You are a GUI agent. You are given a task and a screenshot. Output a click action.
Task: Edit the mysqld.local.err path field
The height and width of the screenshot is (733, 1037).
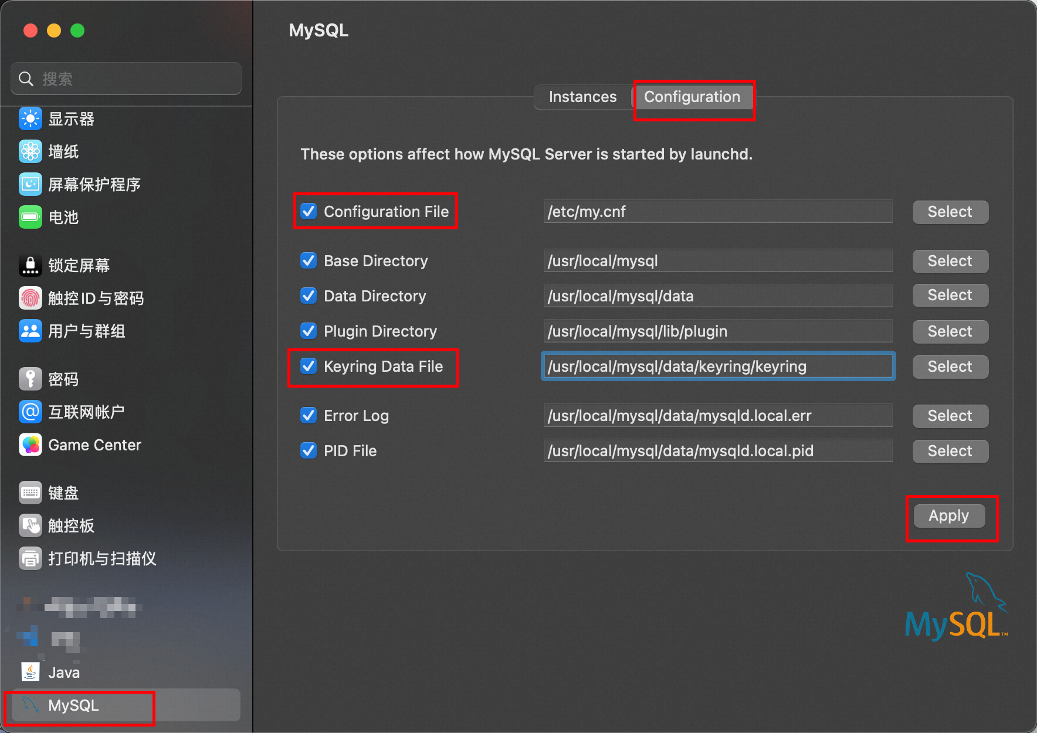718,416
